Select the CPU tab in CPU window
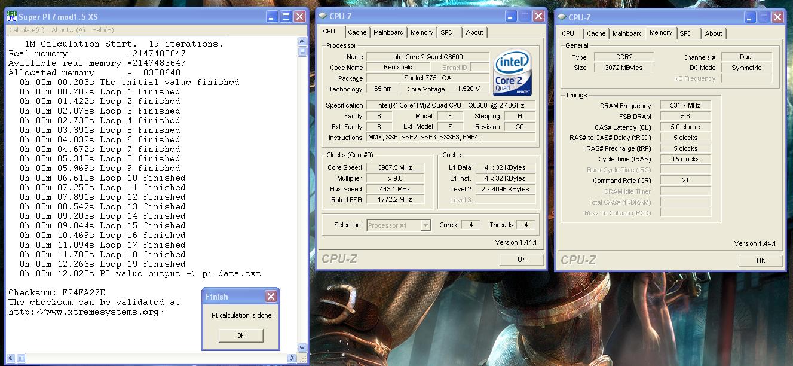The width and height of the screenshot is (793, 366). (x=329, y=31)
